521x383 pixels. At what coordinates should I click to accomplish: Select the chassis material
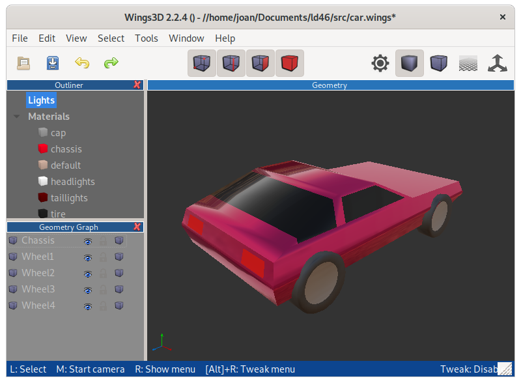66,149
